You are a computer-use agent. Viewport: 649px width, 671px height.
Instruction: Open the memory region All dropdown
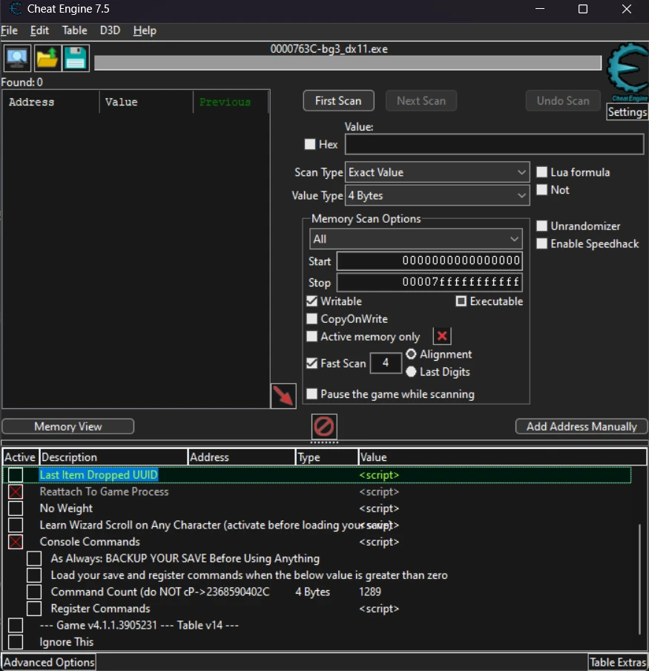[415, 239]
